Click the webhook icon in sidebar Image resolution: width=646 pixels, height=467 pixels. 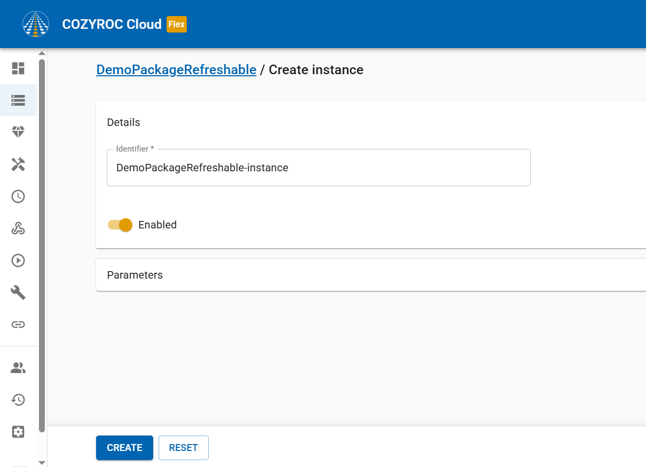pos(18,228)
